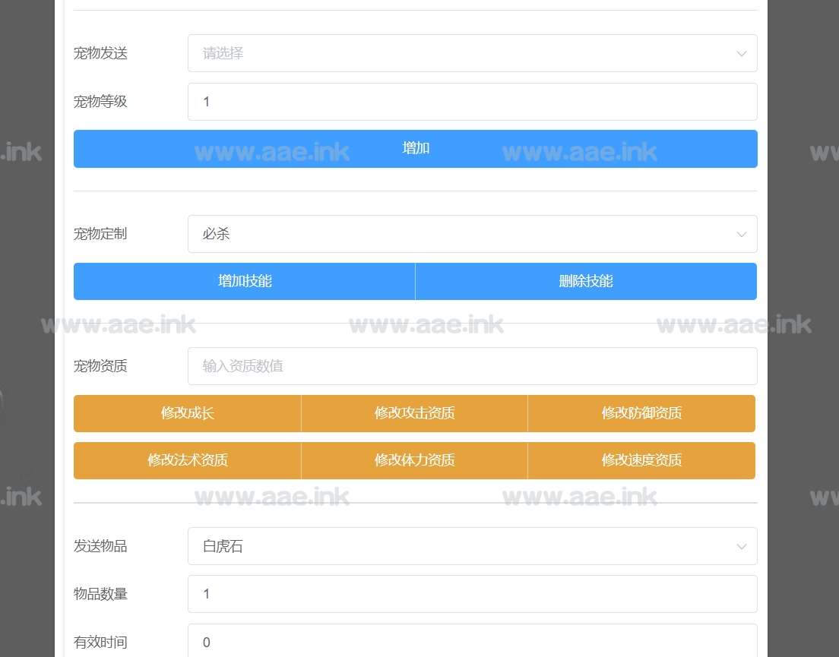
Task: Click the blue 增加 button
Action: (x=415, y=149)
